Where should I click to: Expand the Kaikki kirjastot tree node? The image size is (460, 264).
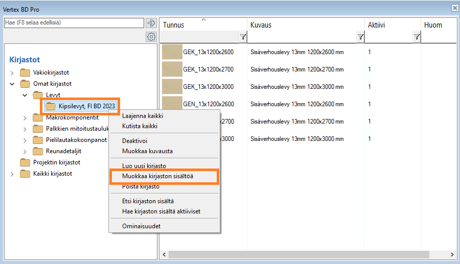12,174
